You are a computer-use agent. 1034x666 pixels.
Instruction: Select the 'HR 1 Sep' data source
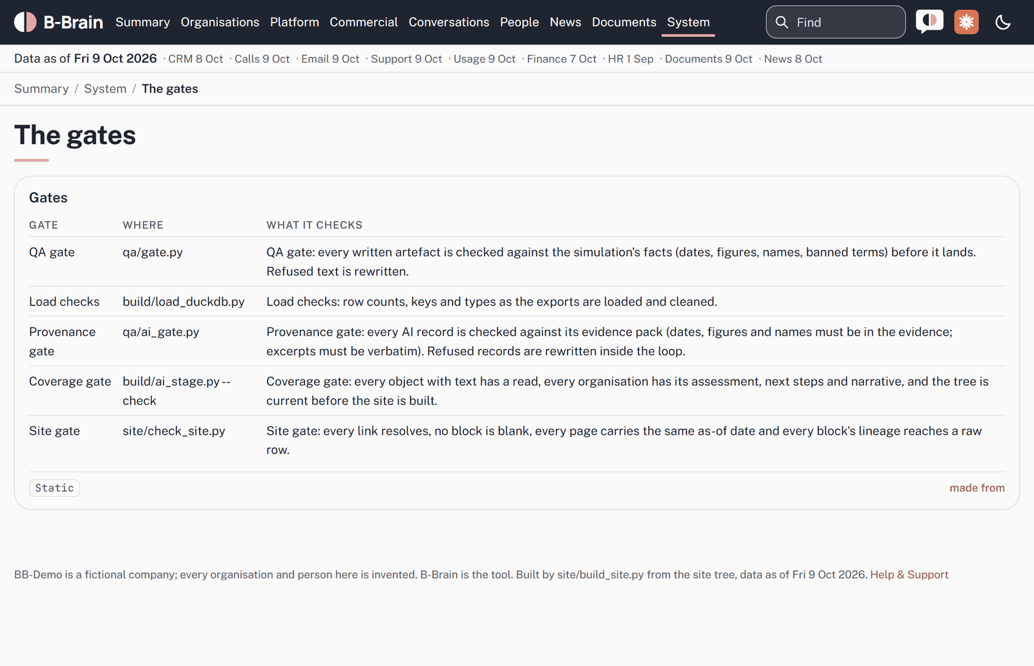click(x=631, y=59)
